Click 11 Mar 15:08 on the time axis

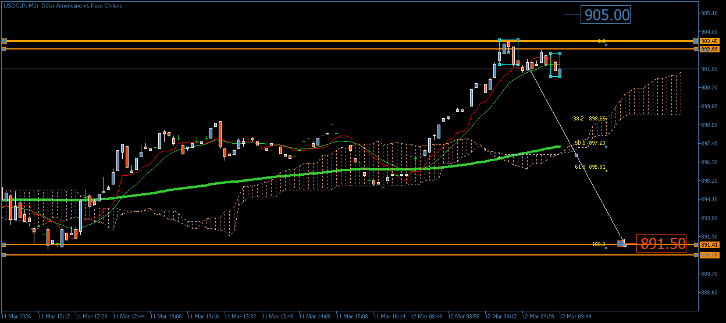(x=352, y=317)
